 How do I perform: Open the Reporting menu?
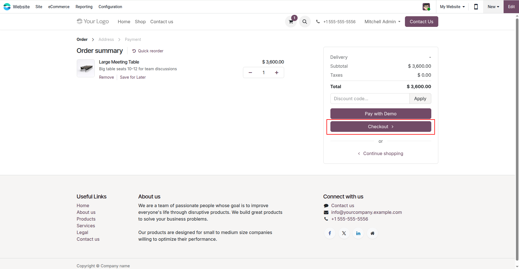pyautogui.click(x=84, y=6)
